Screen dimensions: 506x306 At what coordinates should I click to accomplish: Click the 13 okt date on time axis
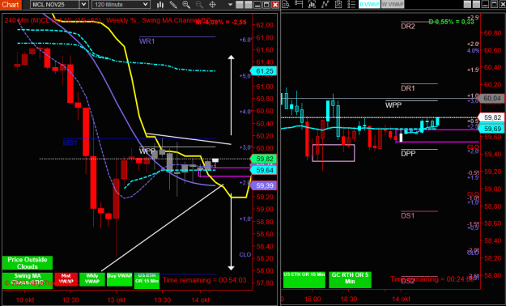(x=117, y=300)
